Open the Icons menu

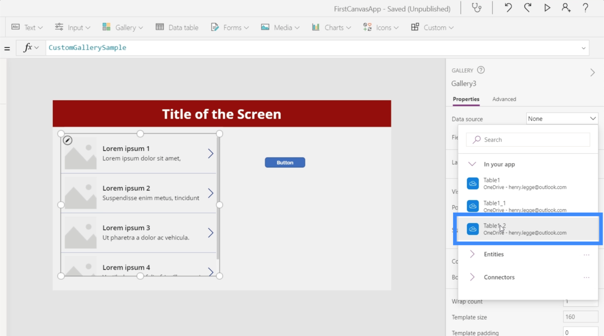pos(381,27)
